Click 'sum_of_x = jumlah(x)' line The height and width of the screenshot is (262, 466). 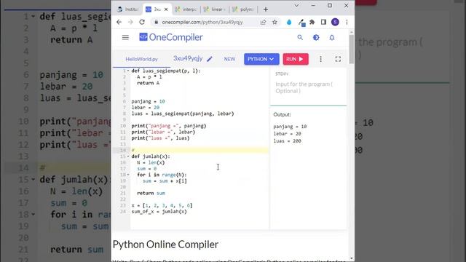click(159, 212)
